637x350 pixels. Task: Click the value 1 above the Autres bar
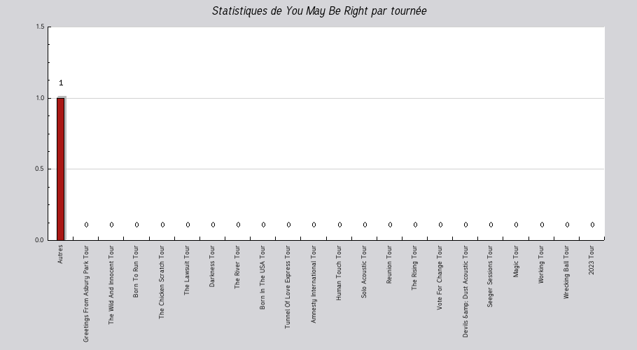click(61, 83)
